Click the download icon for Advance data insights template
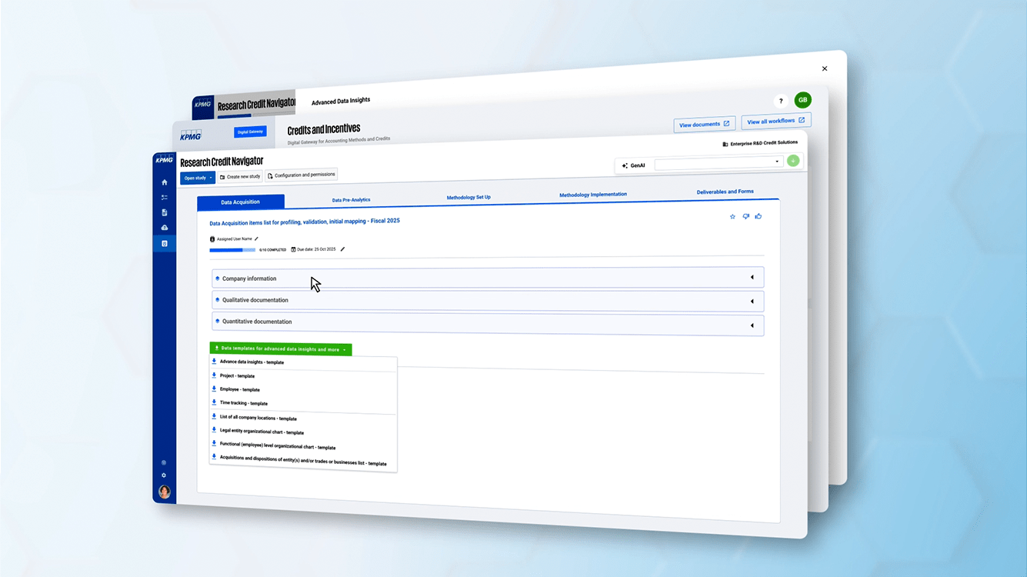Image resolution: width=1027 pixels, height=577 pixels. [x=214, y=361]
